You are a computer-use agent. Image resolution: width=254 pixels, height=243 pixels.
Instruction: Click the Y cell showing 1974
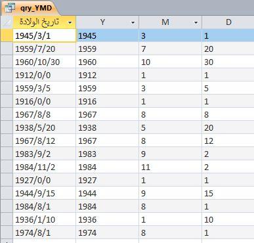click(108, 232)
